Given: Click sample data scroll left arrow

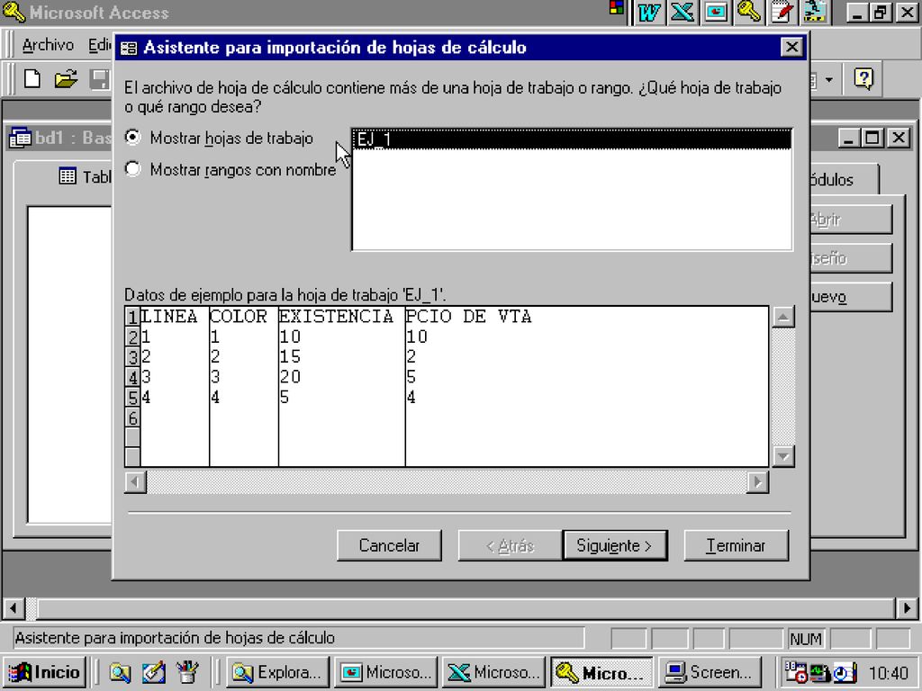Looking at the screenshot, I should click(135, 482).
